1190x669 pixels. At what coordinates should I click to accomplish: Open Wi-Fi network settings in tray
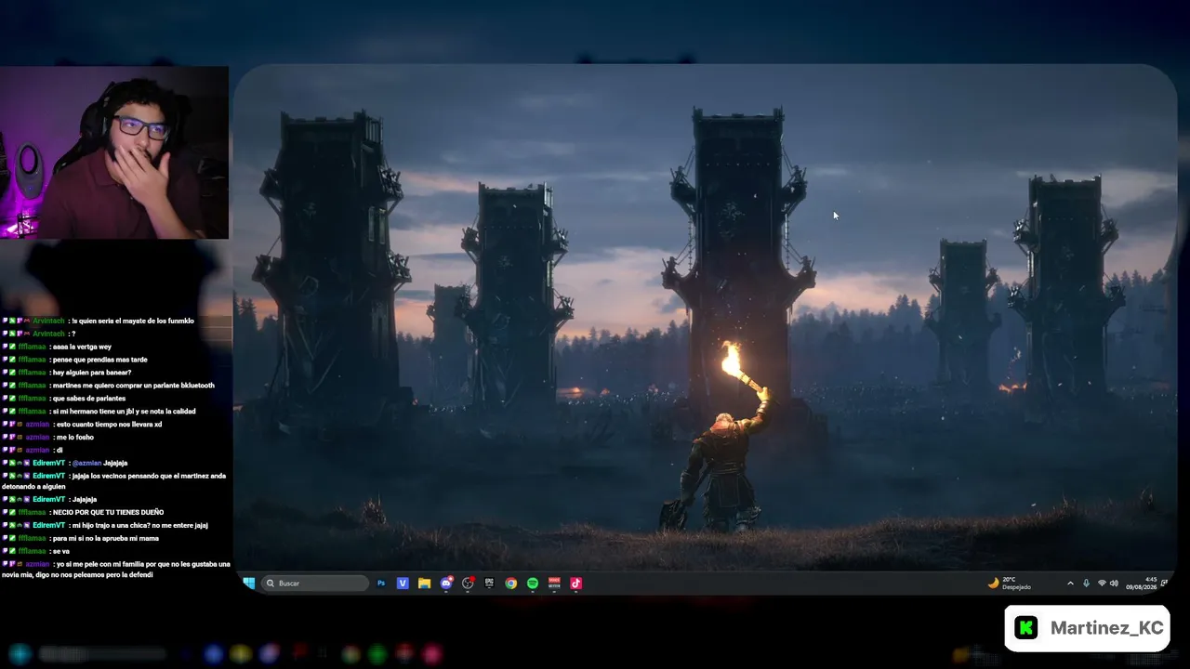tap(1102, 584)
